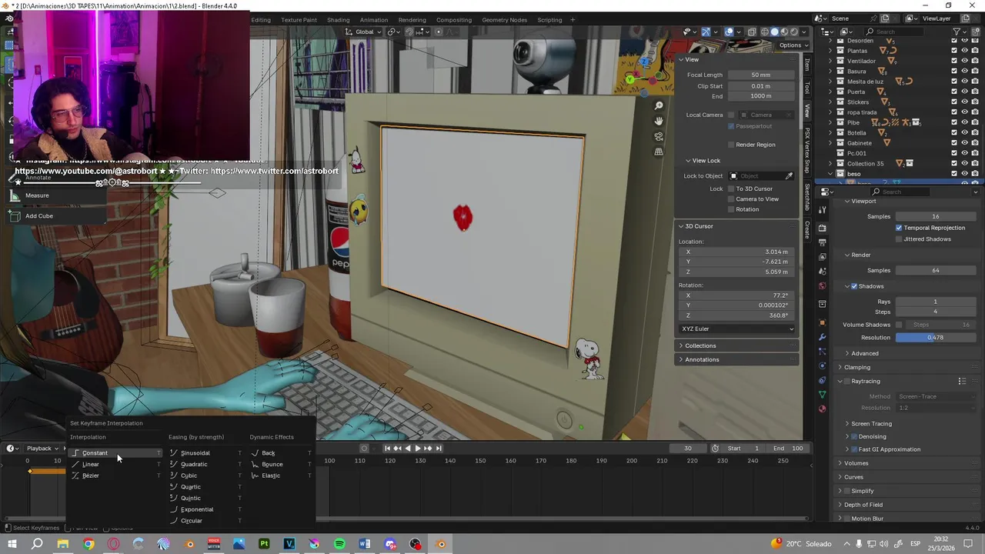Play the animation forward
Viewport: 985px width, 554px height.
[x=418, y=449]
